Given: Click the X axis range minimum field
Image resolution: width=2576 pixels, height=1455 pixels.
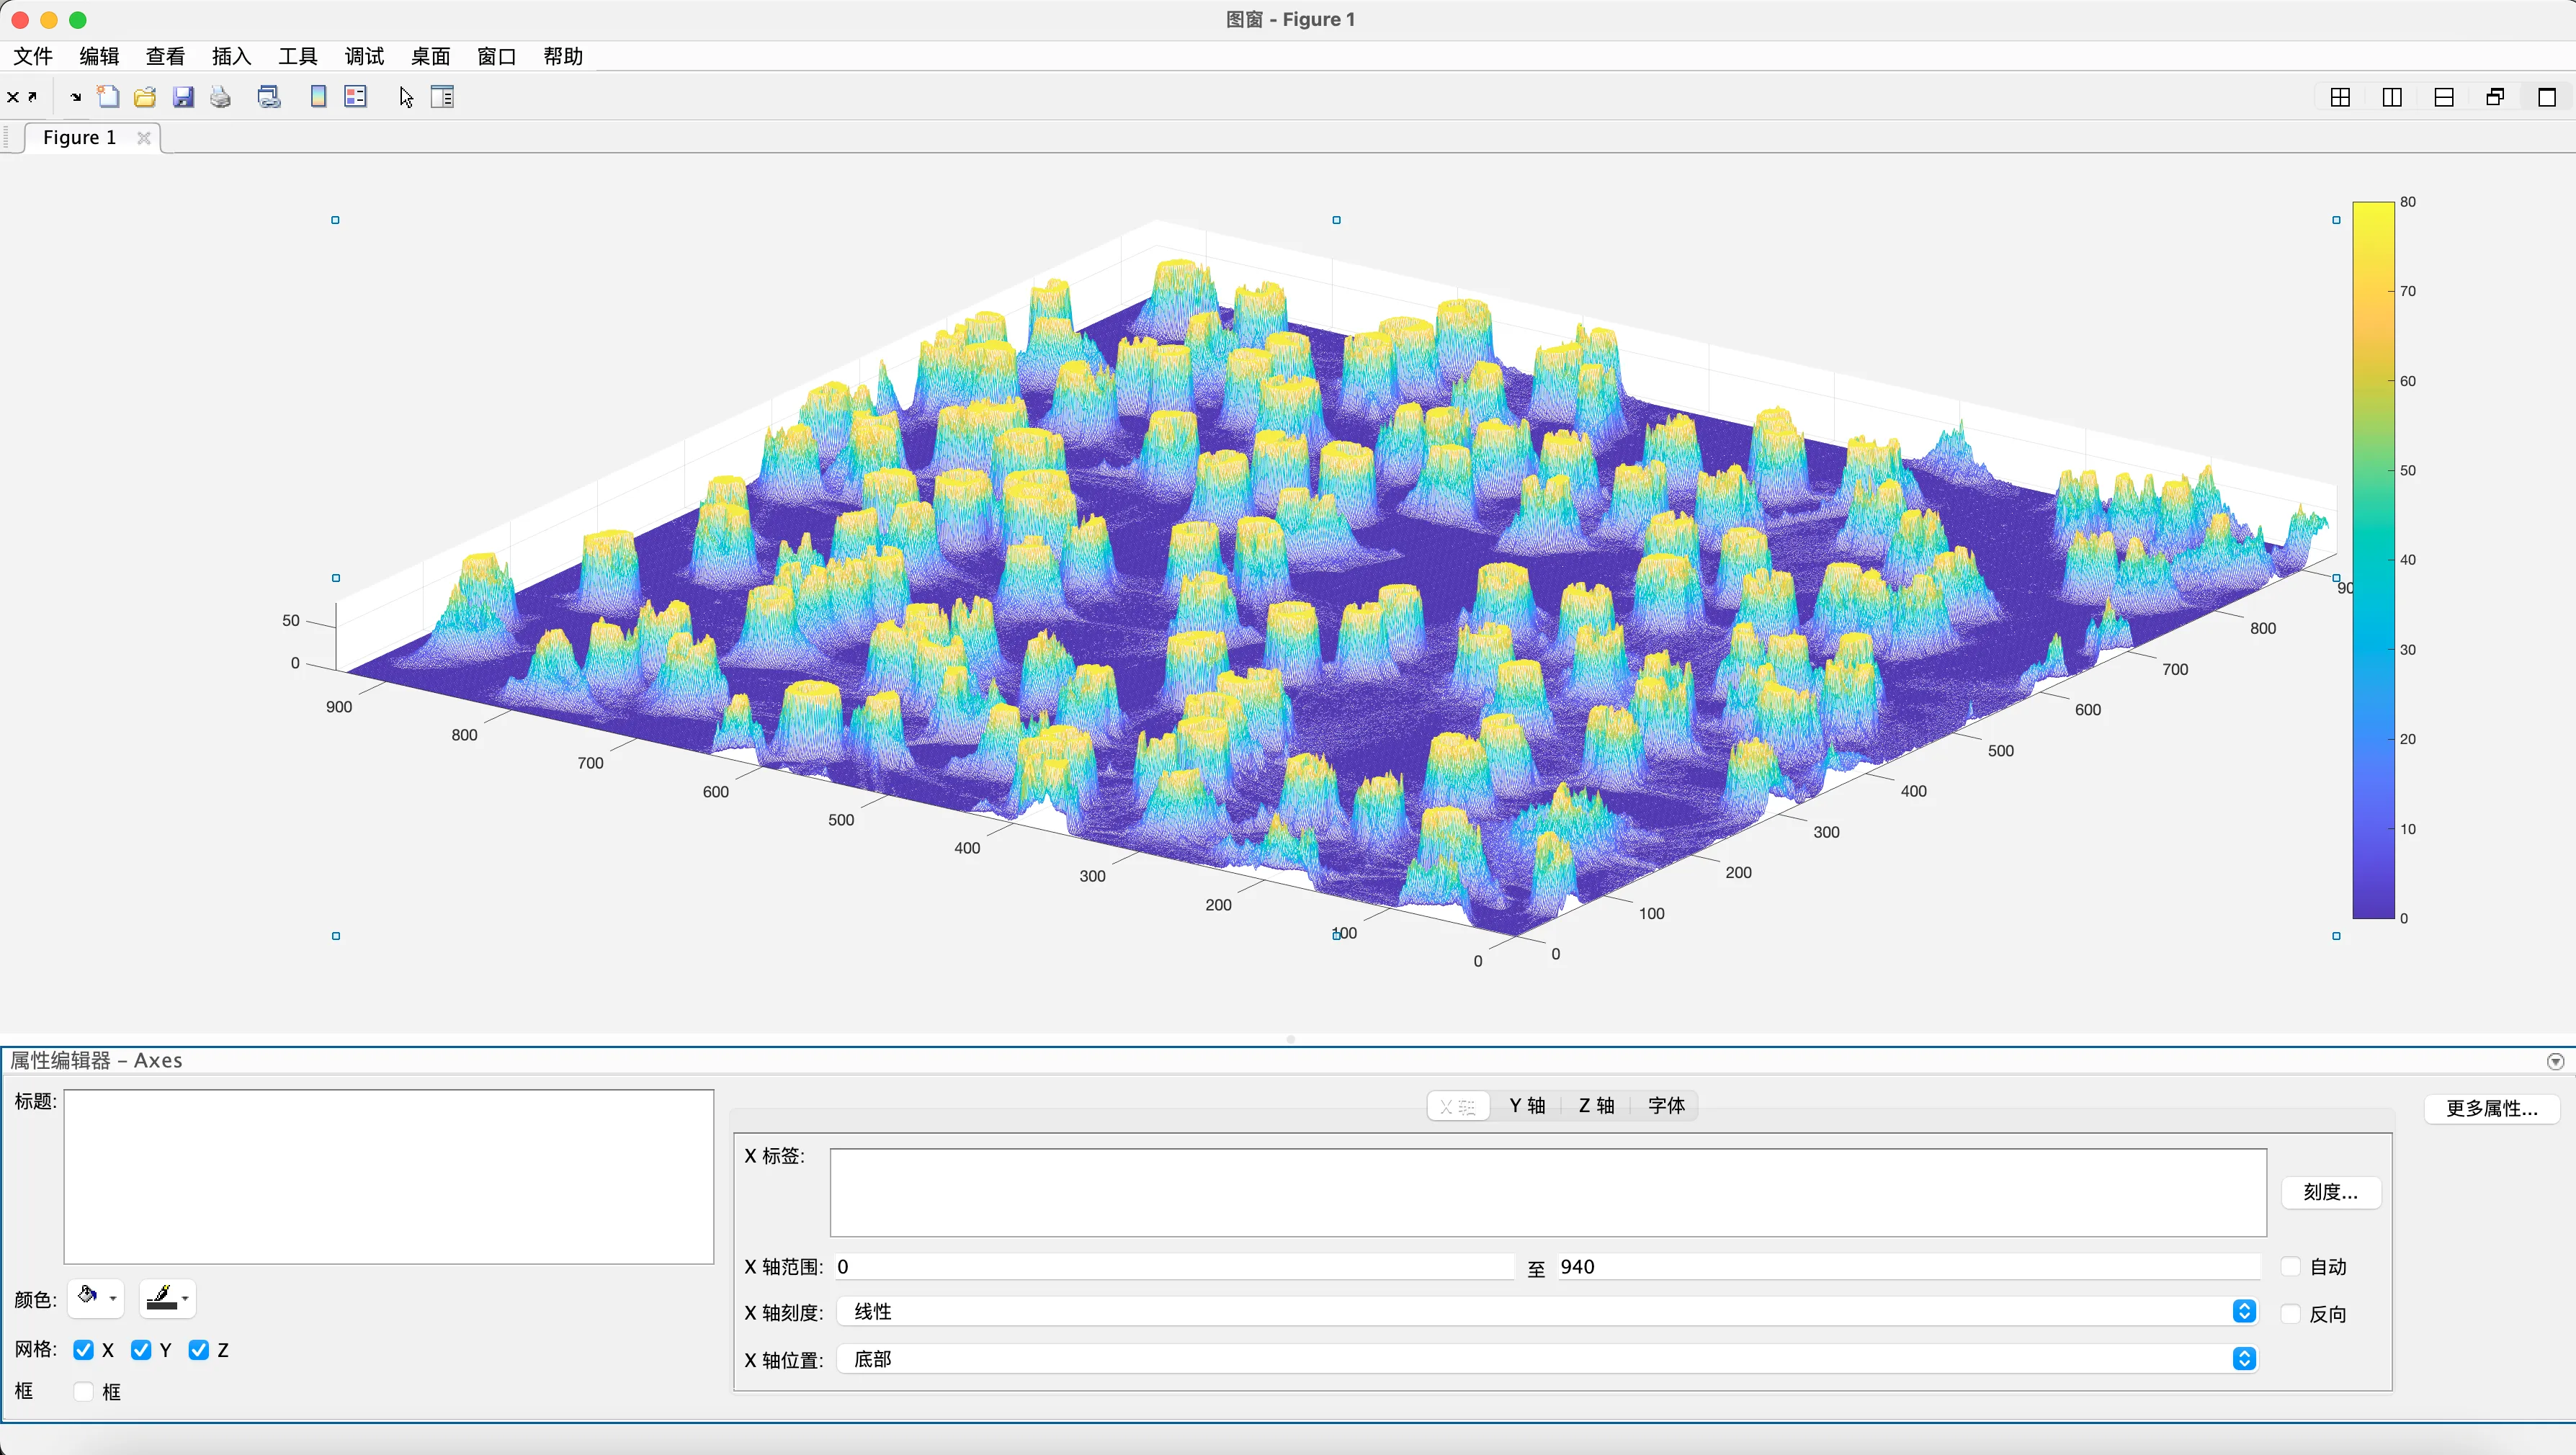Looking at the screenshot, I should pos(1174,1267).
